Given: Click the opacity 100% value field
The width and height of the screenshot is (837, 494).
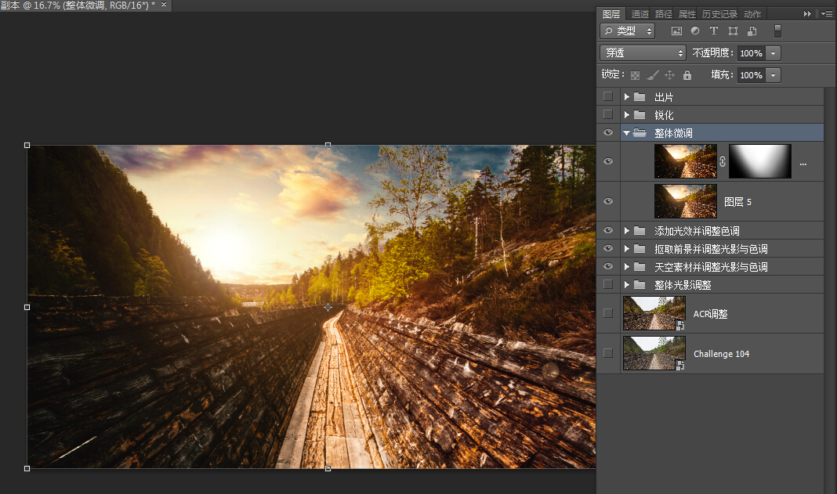Looking at the screenshot, I should pos(751,53).
